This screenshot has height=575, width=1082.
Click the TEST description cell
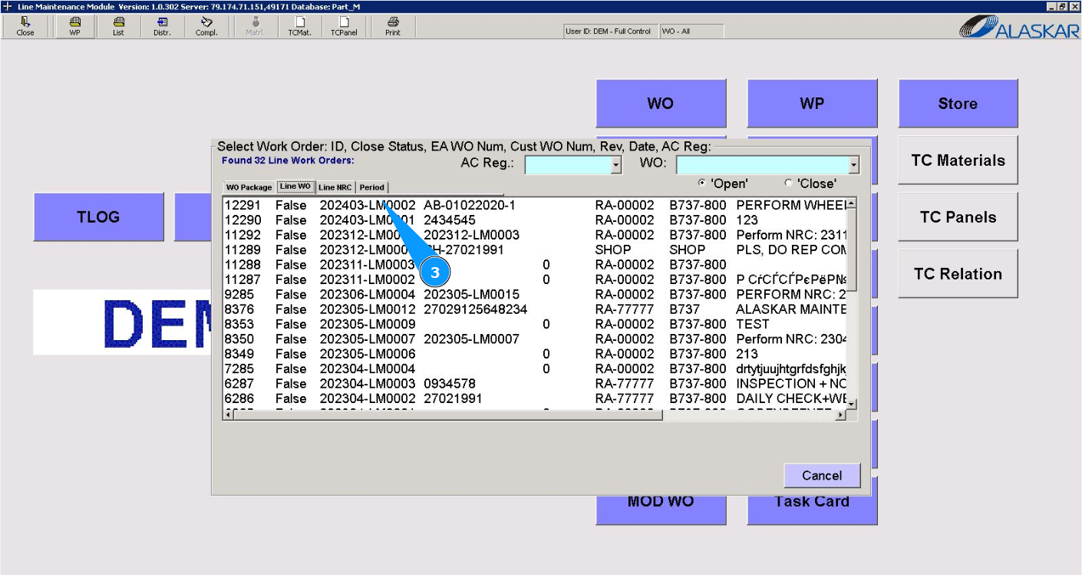tap(753, 324)
